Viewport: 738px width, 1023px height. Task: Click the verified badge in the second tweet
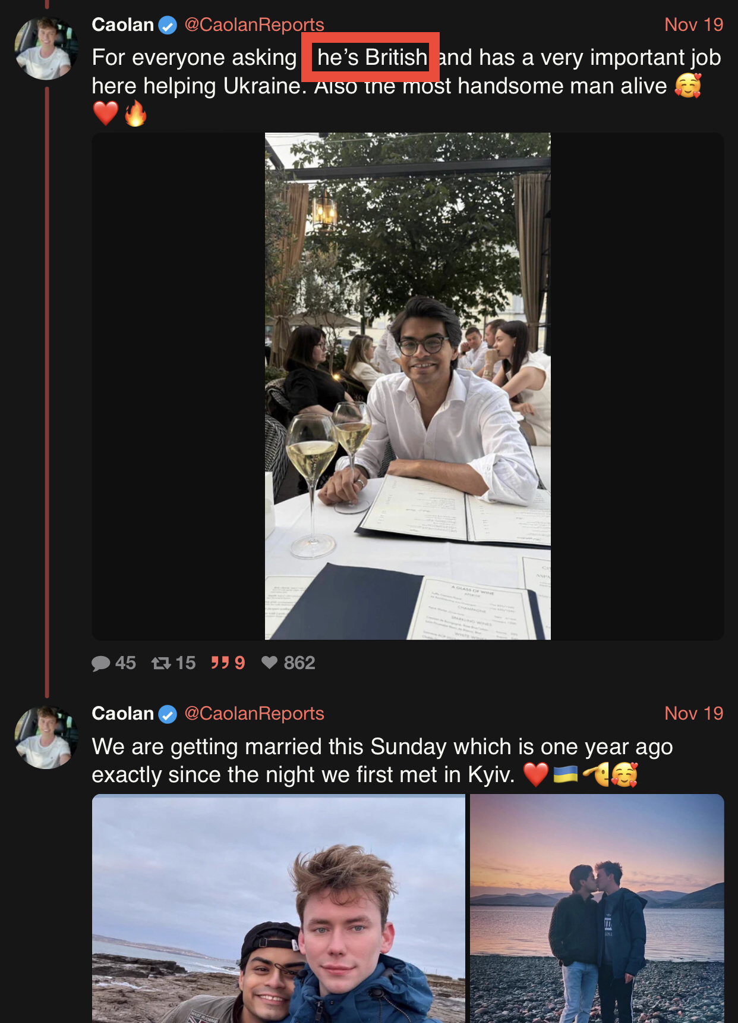pyautogui.click(x=168, y=714)
